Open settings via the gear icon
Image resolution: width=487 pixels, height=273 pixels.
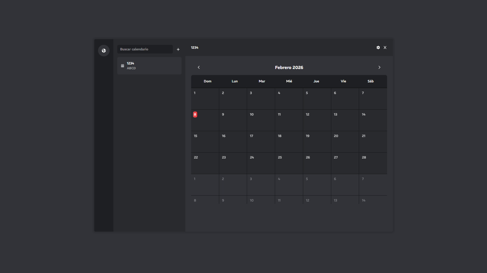378,48
